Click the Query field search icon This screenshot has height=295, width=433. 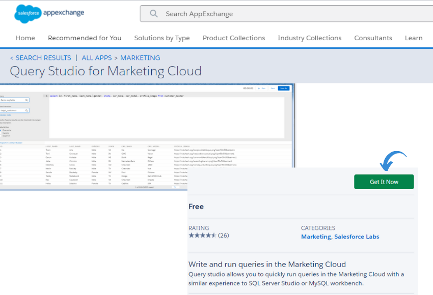pyautogui.click(x=28, y=100)
